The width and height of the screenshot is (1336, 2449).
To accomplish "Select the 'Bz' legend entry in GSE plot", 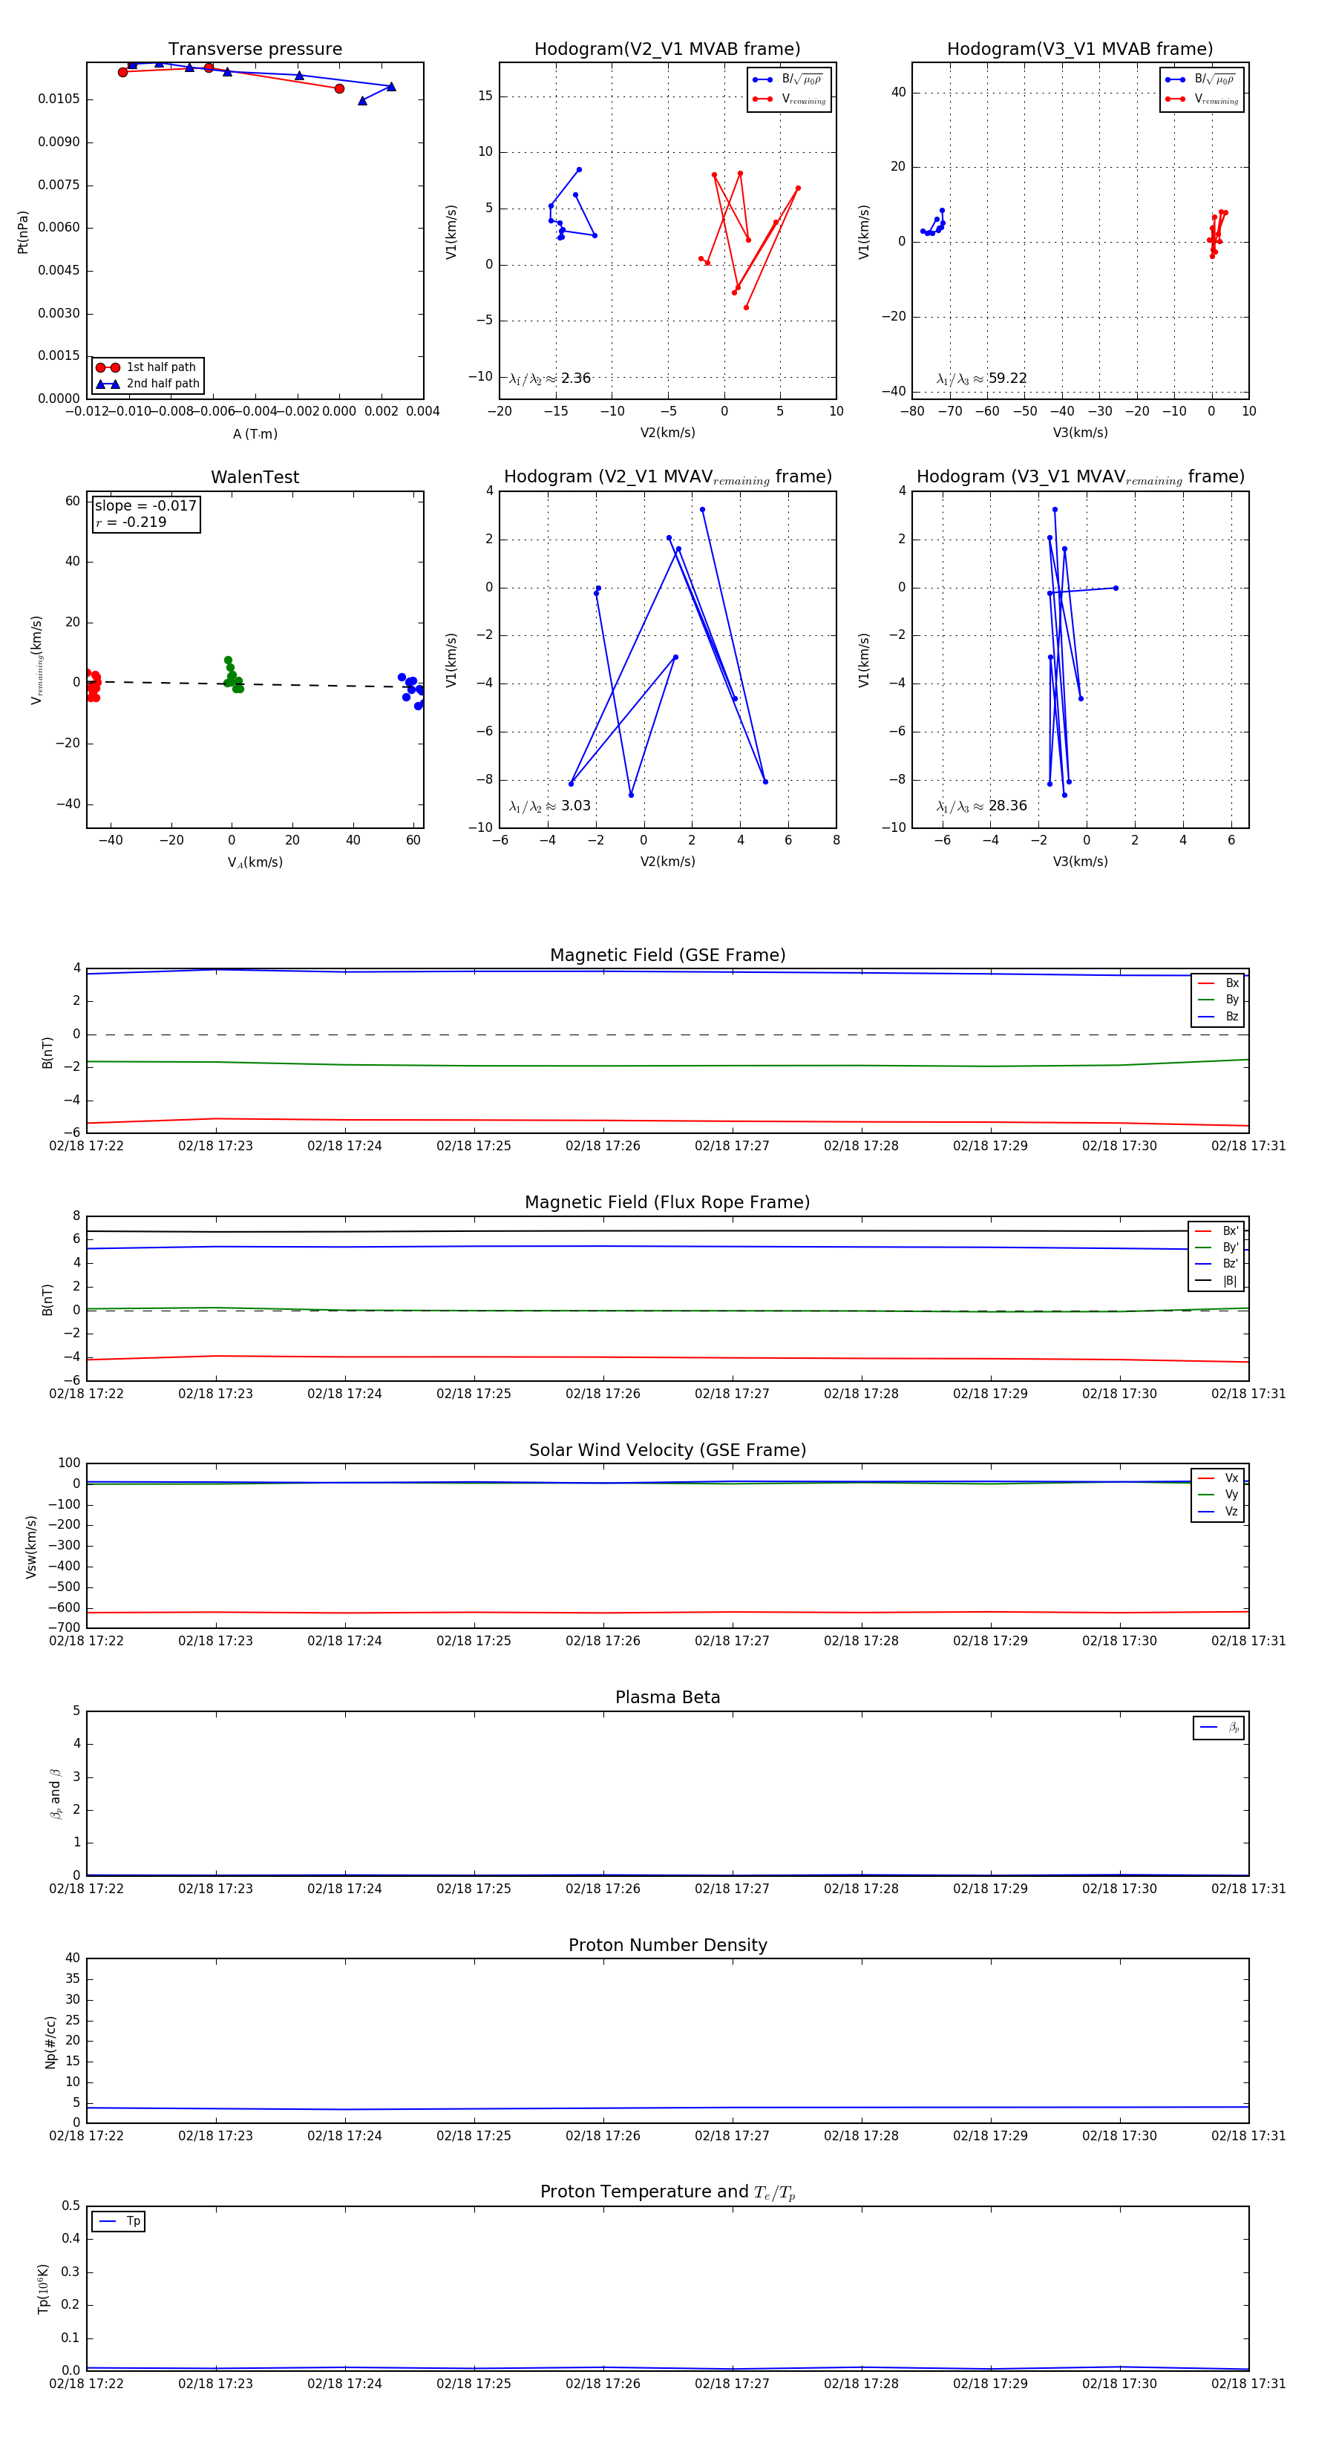I will click(1218, 1016).
